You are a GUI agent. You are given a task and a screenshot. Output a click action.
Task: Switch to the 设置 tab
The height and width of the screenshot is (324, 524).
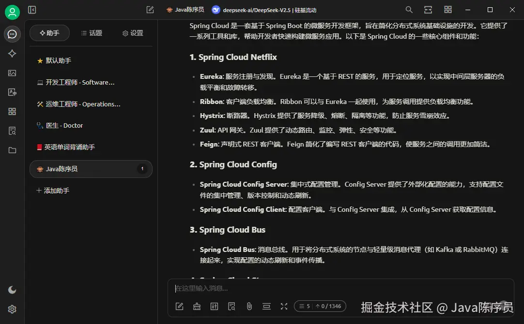[133, 33]
